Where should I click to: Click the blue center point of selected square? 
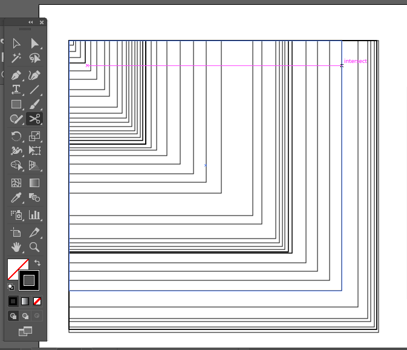click(x=206, y=165)
